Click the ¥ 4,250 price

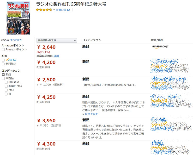pos(46,97)
